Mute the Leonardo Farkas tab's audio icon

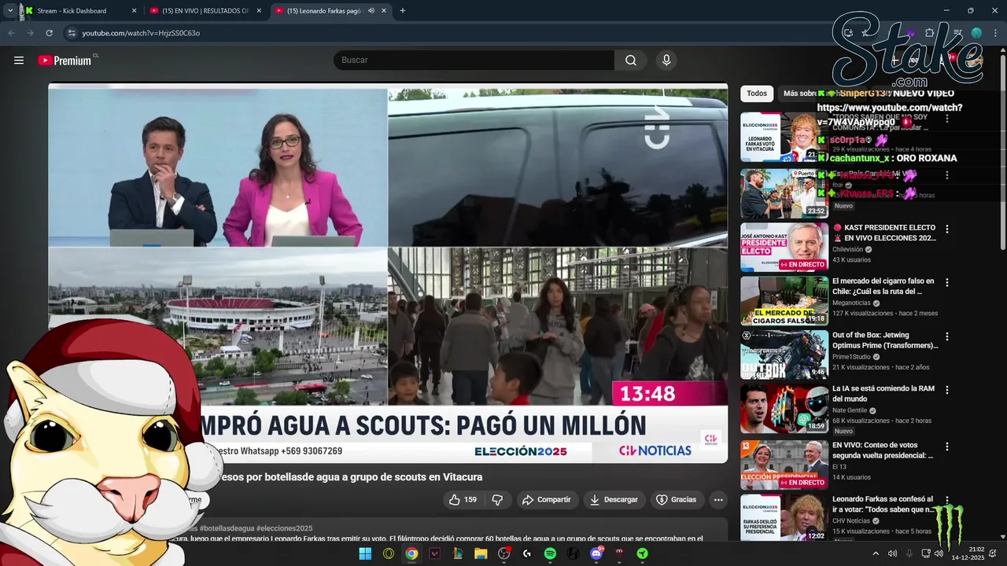pos(371,11)
